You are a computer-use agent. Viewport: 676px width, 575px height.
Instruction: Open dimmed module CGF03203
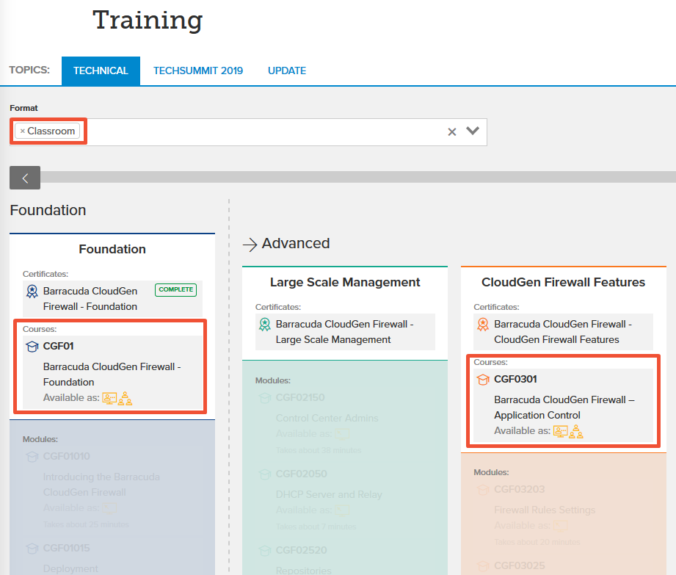tap(520, 490)
